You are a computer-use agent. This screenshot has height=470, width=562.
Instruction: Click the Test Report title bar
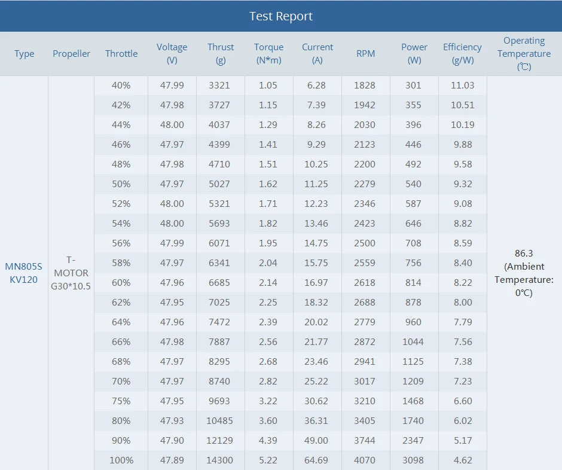point(281,16)
